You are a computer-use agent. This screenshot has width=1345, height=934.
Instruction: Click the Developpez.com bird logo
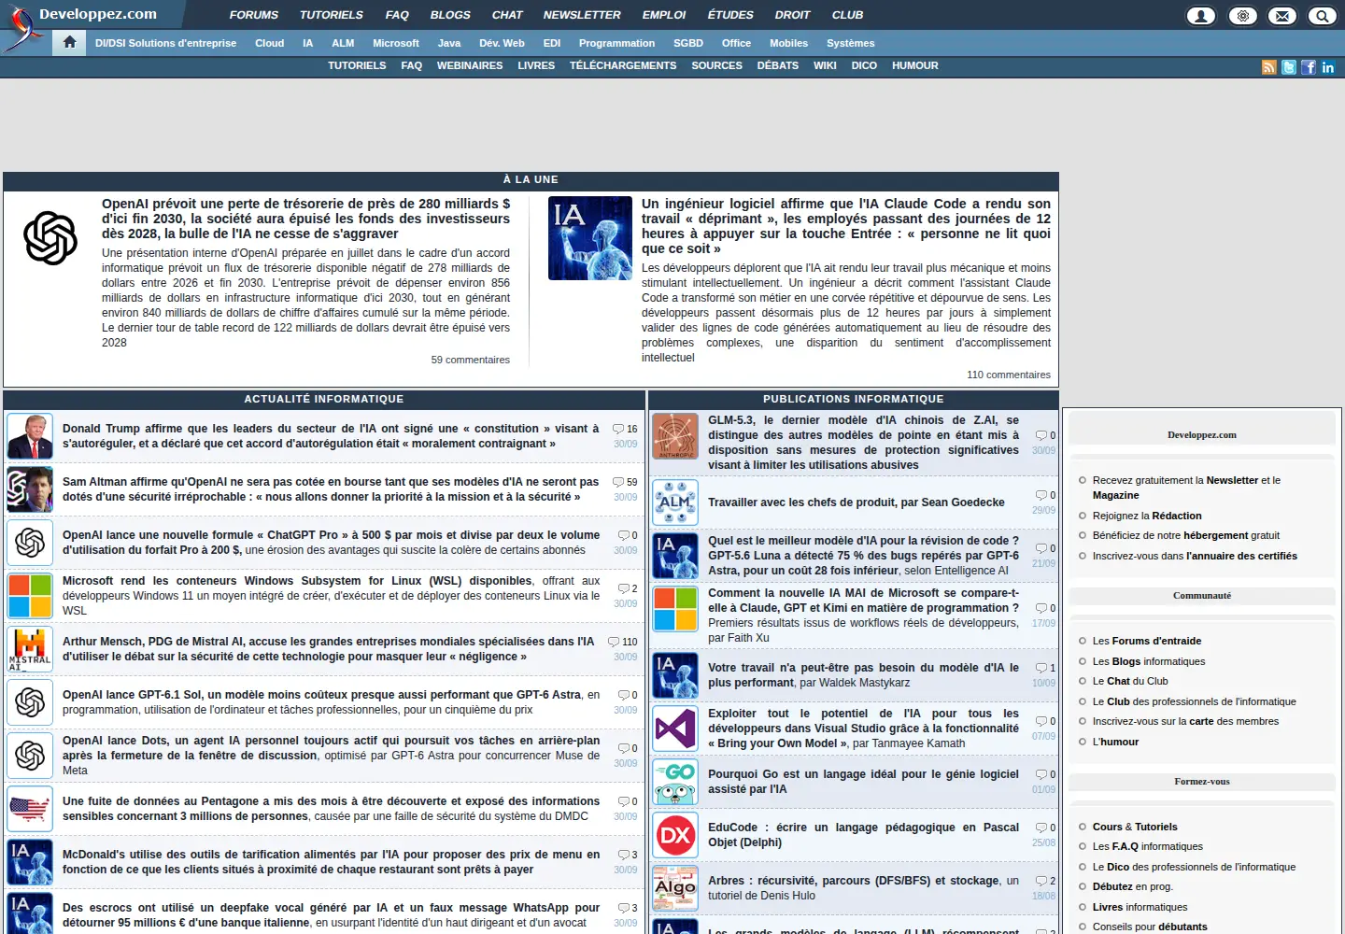[x=22, y=28]
